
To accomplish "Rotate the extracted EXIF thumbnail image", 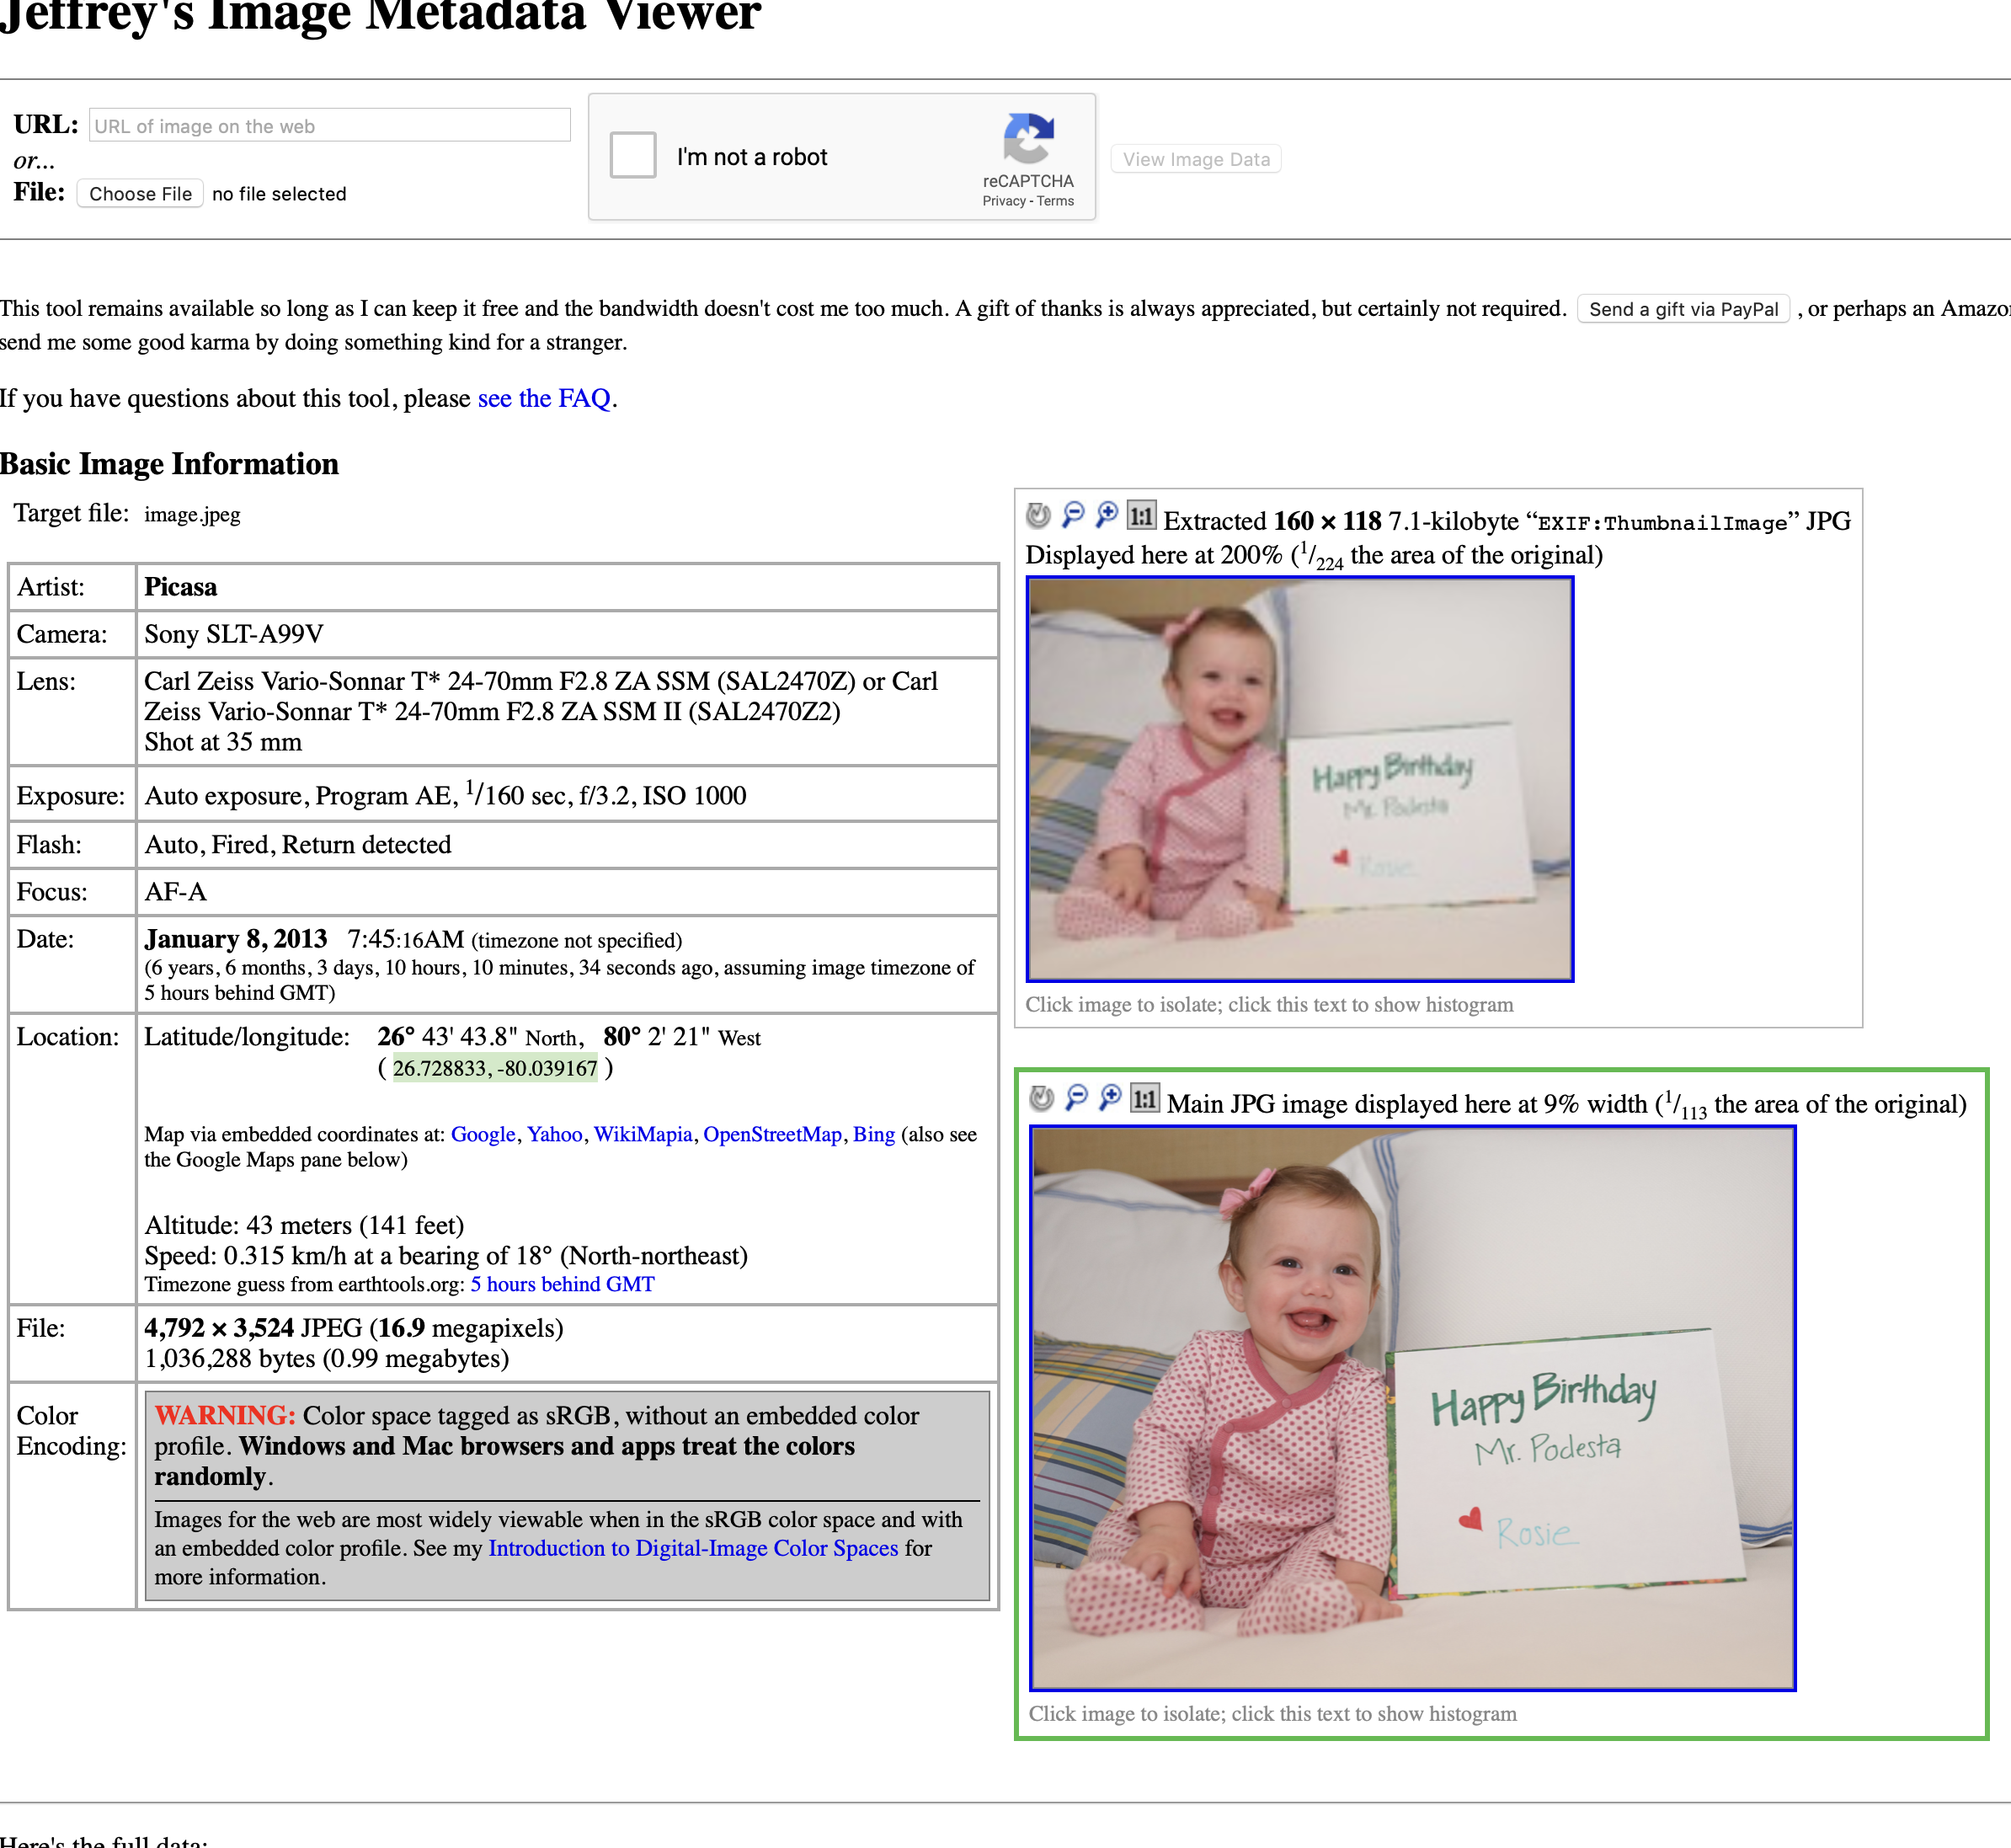I will click(x=1038, y=515).
